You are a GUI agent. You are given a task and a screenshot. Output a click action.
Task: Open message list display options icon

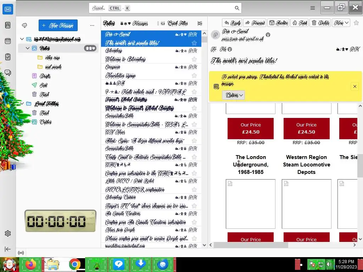coord(200,23)
